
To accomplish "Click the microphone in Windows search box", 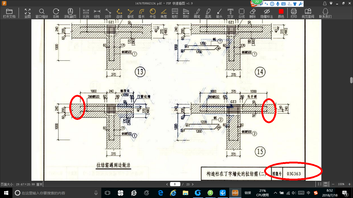I will 96,193.
